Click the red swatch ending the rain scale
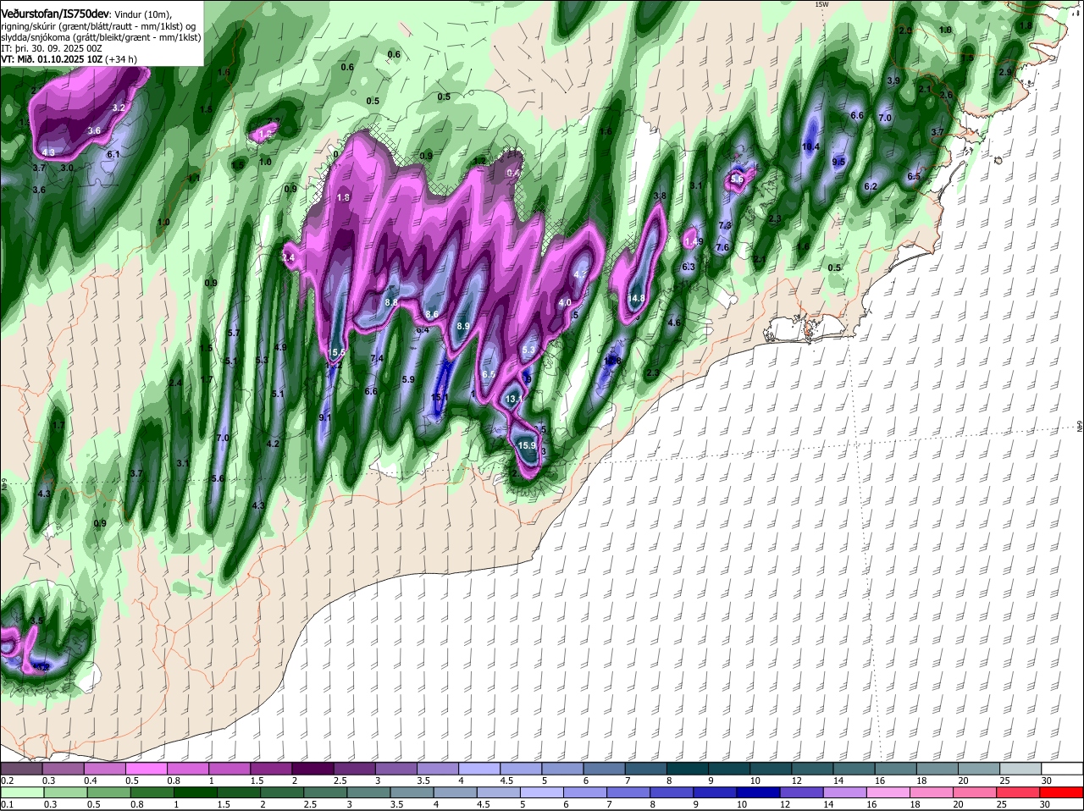Viewport: 1084px width, 811px height. [x=1063, y=792]
